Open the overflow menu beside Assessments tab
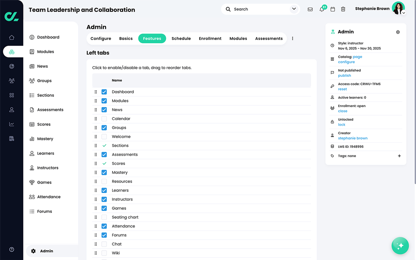This screenshot has height=260, width=416. pyautogui.click(x=292, y=38)
